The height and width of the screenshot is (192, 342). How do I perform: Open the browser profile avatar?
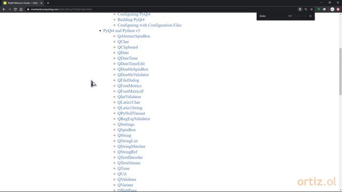pyautogui.click(x=332, y=10)
